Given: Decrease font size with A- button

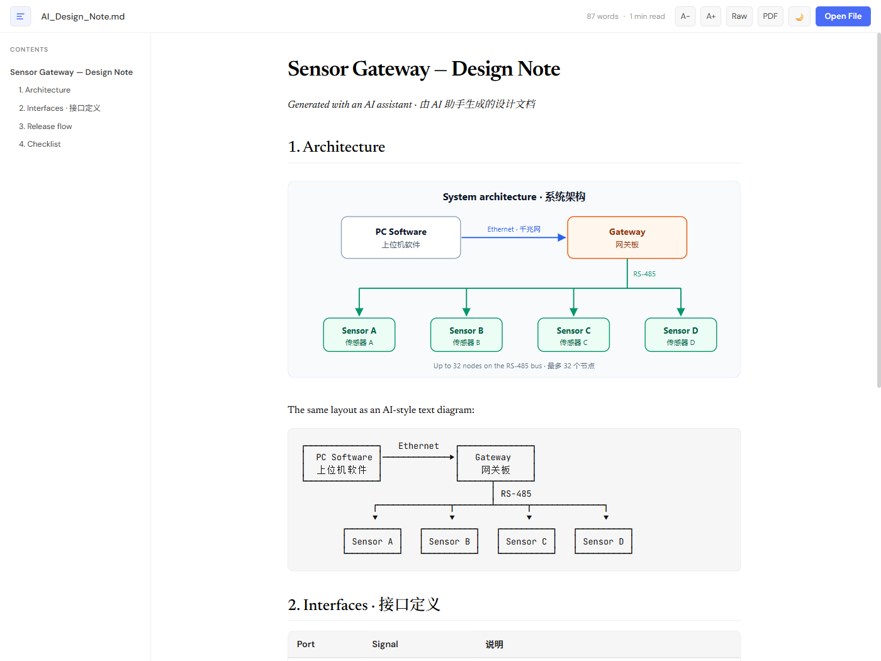Looking at the screenshot, I should click(685, 16).
